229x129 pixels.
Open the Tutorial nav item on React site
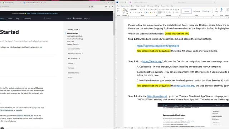10,19
